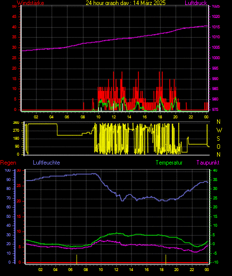
Task: Click 1015 on the Luftdruck axis
Action: 216,27
